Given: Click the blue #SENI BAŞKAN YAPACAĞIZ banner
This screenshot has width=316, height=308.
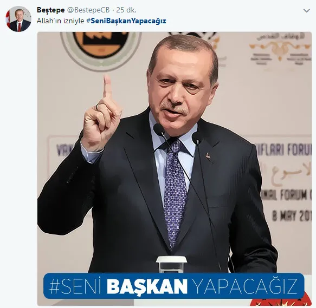Looking at the screenshot, I should [173, 286].
